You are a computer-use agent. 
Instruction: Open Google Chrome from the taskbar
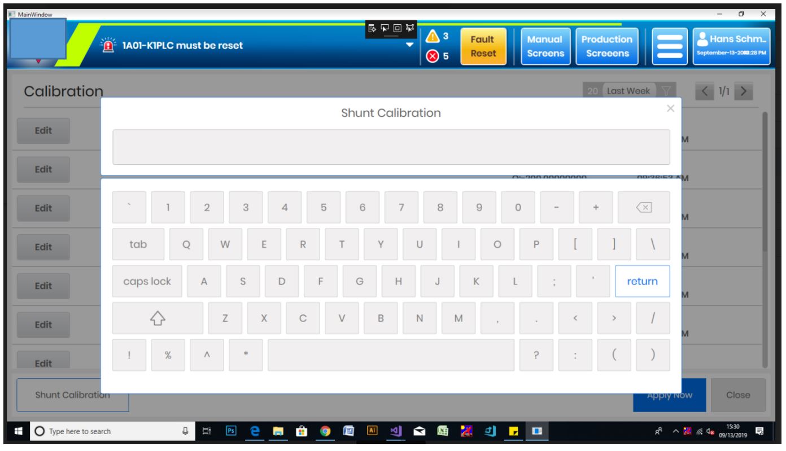(325, 431)
